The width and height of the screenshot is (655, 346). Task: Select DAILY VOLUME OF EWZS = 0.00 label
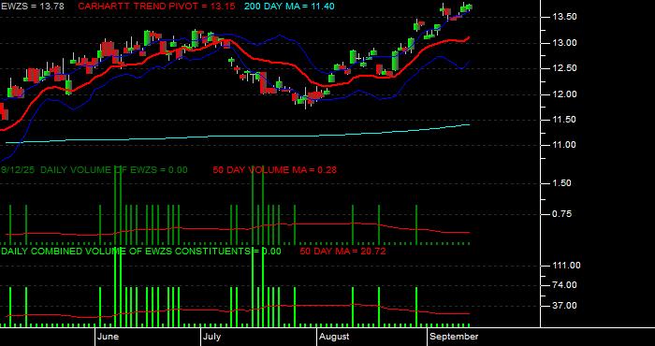pos(113,170)
